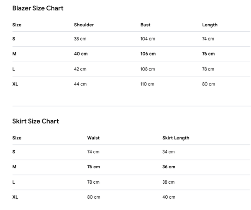Click the blazer size M row label
The height and width of the screenshot is (210, 251).
(x=14, y=54)
